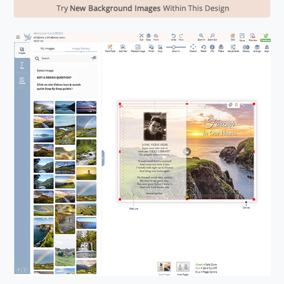Collapse the image panel with side arrow
Screen dimensions: 284x284
point(103,158)
